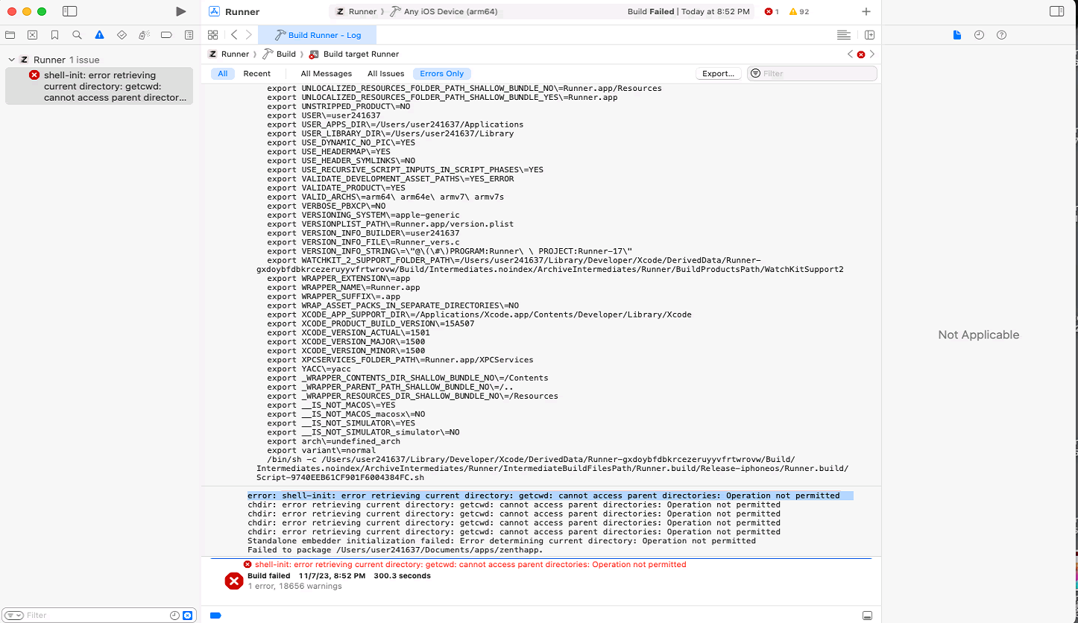
Task: Collapse the Runner issue group
Action: (11, 60)
